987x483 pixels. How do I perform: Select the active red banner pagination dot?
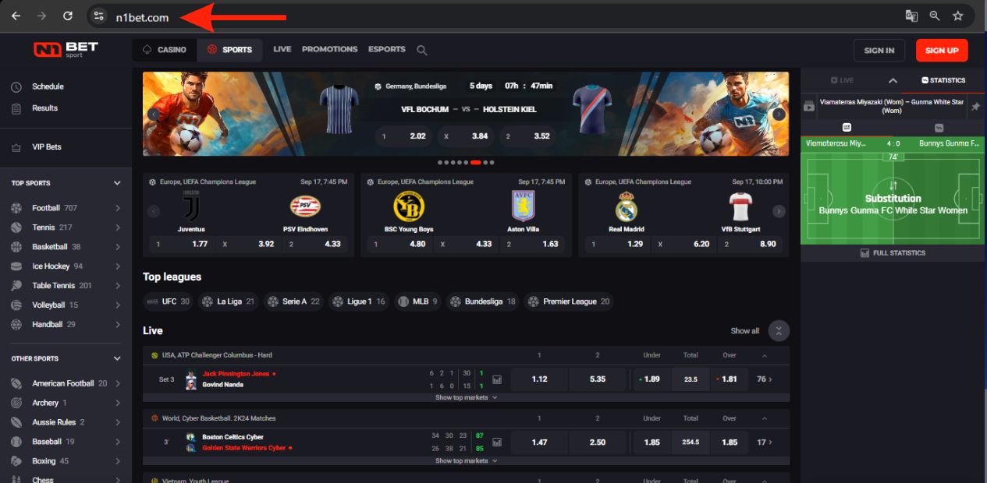tap(476, 163)
